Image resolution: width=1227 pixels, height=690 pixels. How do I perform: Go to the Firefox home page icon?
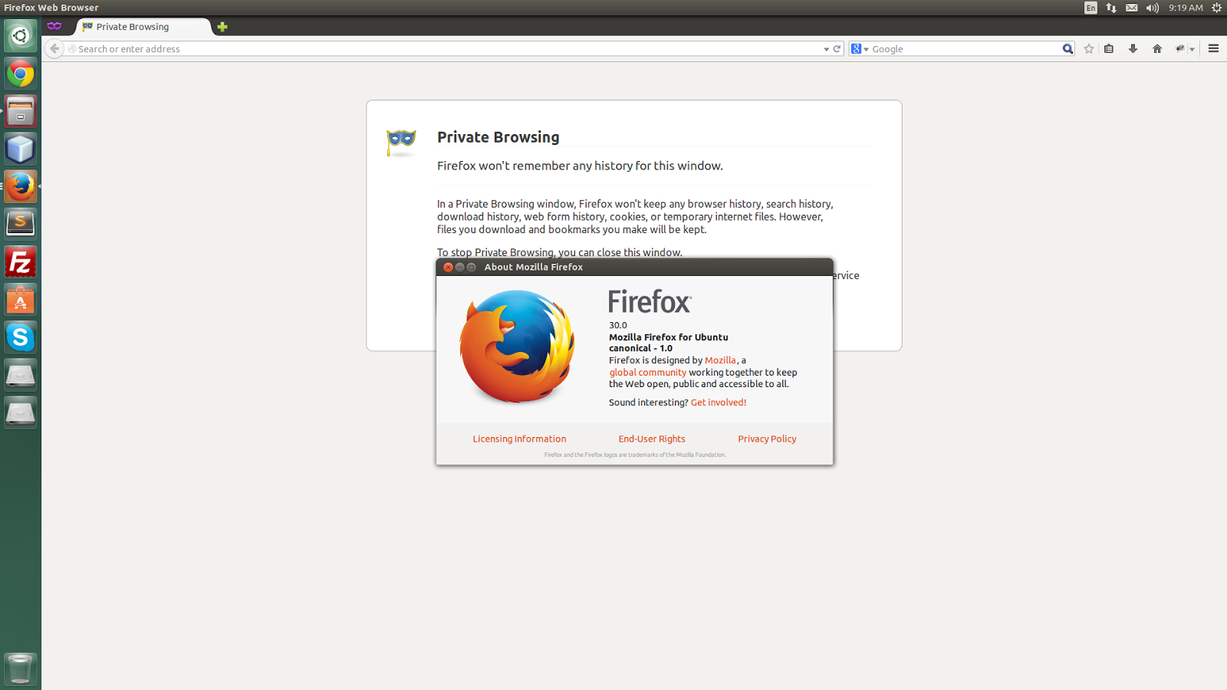(x=1157, y=48)
